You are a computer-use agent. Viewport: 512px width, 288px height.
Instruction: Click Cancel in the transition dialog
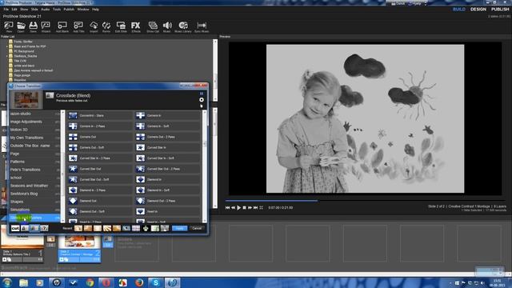(197, 228)
